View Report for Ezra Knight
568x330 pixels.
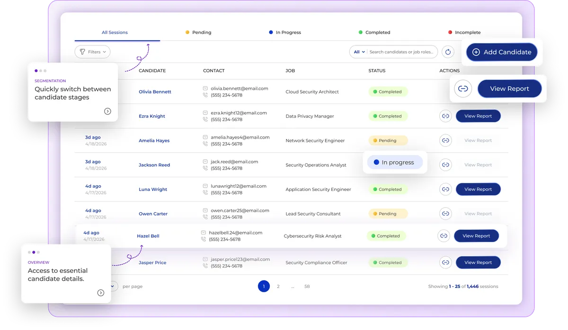click(x=478, y=116)
